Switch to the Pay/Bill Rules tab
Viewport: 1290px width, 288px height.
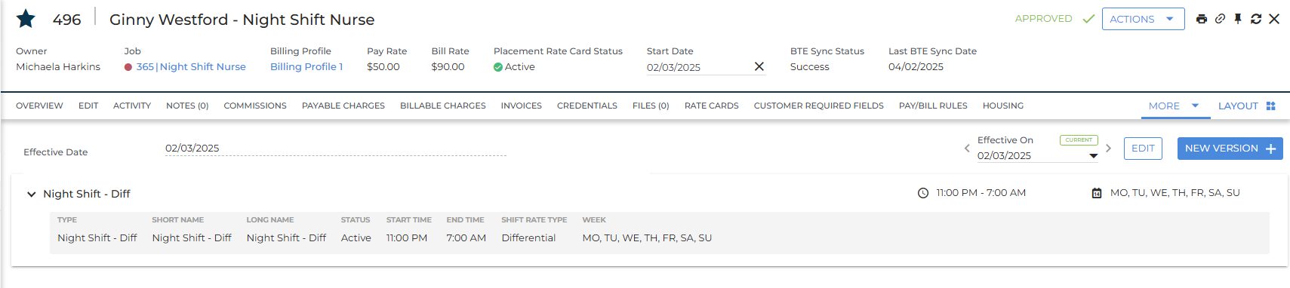point(933,106)
